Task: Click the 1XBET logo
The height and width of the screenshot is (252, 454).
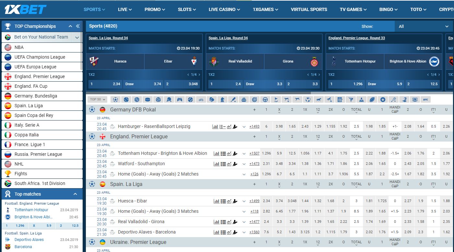Action: [x=25, y=9]
